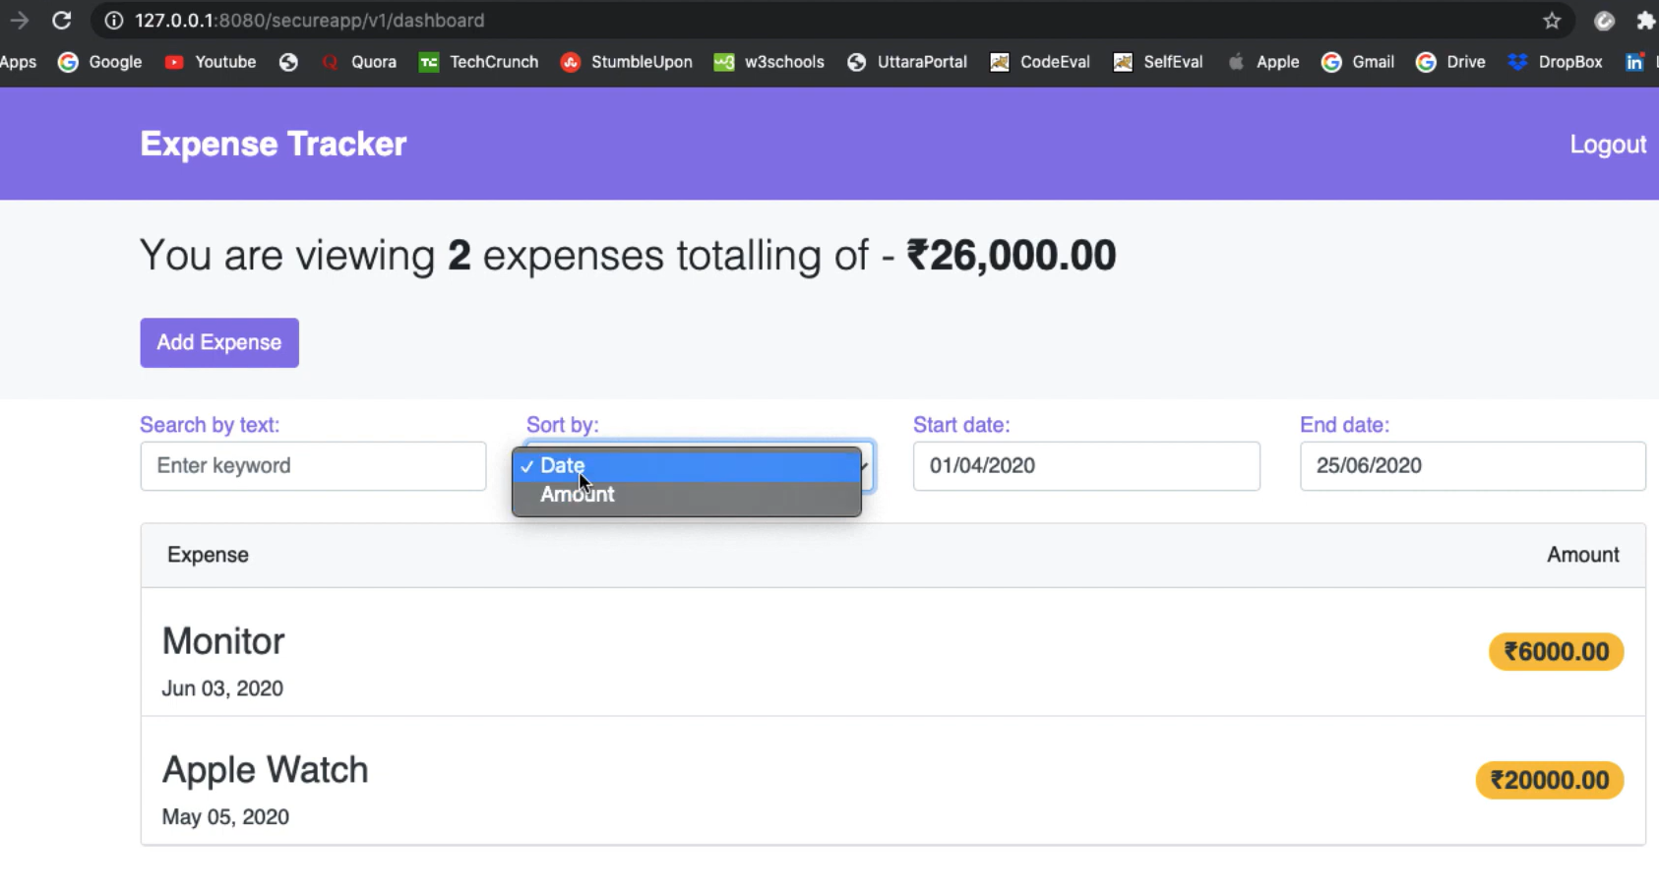Viewport: 1659px width, 894px height.
Task: Open the DropBox bookmark
Action: point(1555,62)
